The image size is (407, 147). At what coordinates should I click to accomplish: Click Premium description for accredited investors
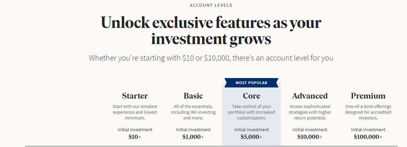tap(368, 112)
